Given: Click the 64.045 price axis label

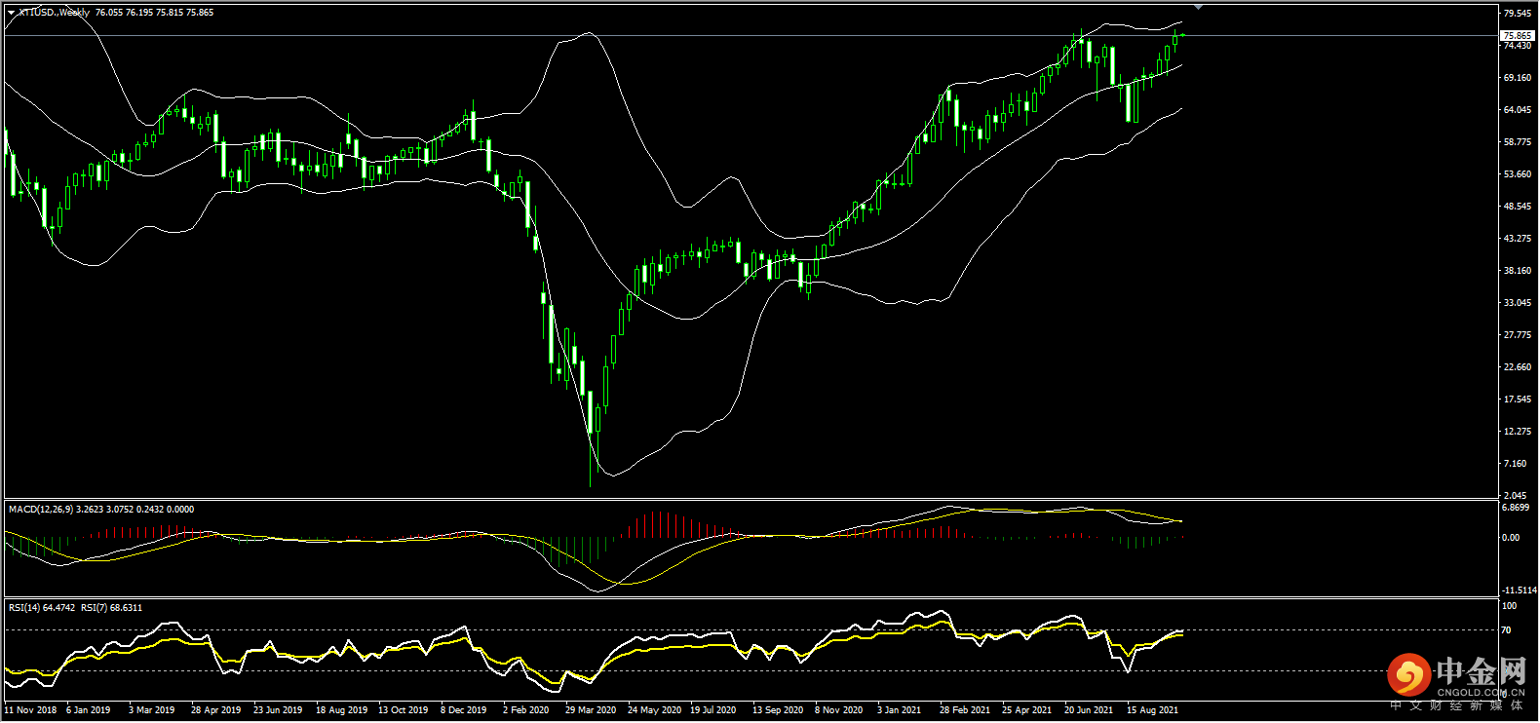Looking at the screenshot, I should (x=1518, y=110).
